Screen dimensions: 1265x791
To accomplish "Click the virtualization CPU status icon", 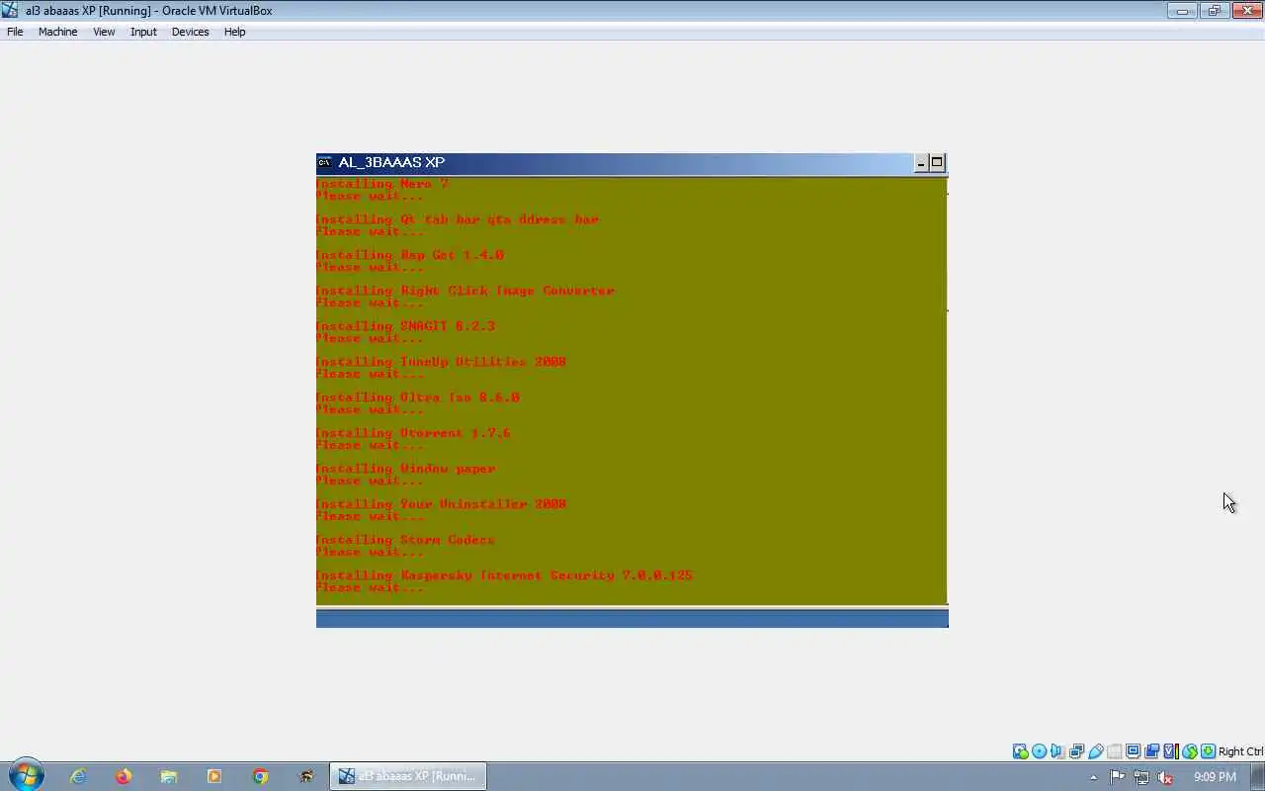I will 1170,751.
